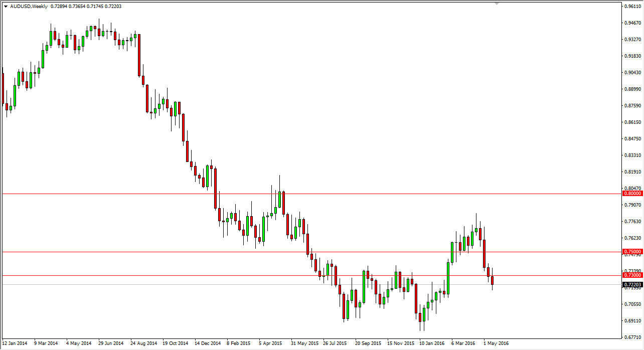Click the date label 6 Mar 2016

[x=464, y=344]
